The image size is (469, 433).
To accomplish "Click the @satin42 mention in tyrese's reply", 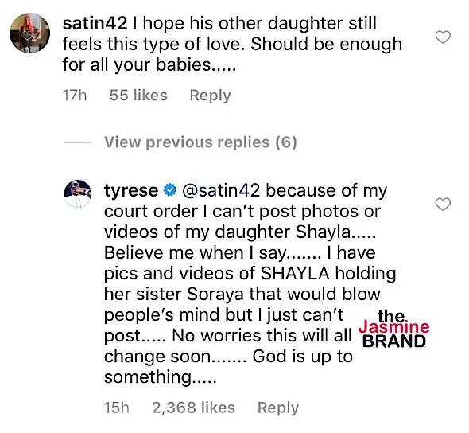I will 221,191.
